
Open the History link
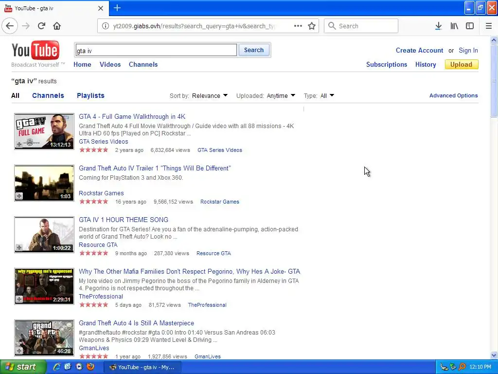[426, 65]
